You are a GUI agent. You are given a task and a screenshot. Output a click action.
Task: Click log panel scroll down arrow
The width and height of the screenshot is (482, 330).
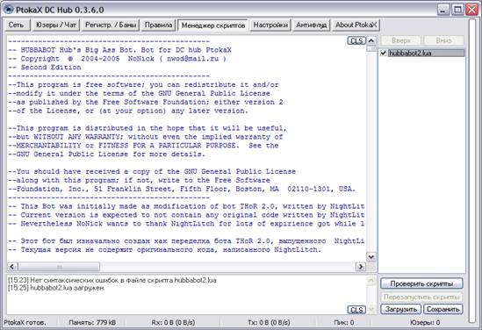pyautogui.click(x=371, y=310)
